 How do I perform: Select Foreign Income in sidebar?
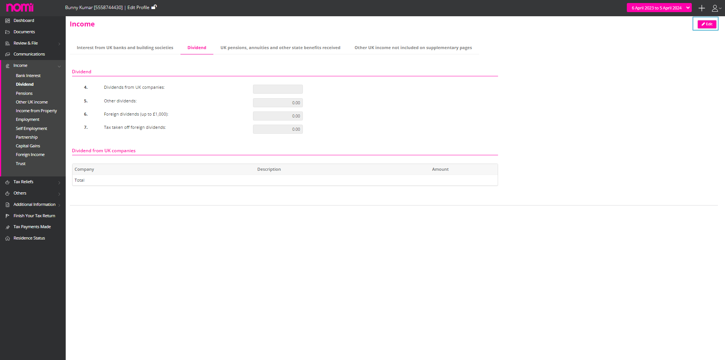pos(30,155)
